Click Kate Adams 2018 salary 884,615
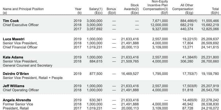Screen dimensions: 221x110 point(96,61)
